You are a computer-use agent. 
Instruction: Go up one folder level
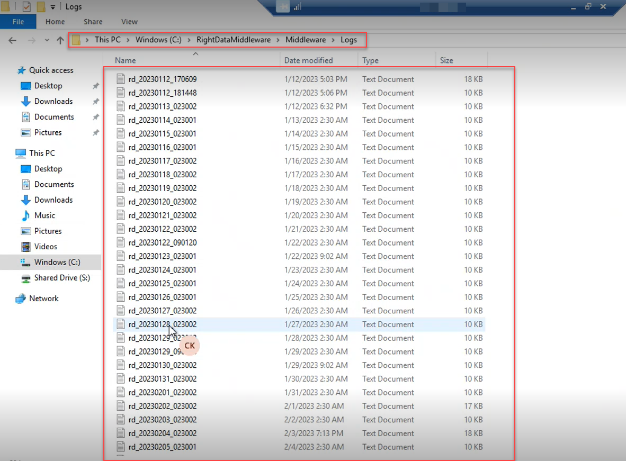point(60,40)
